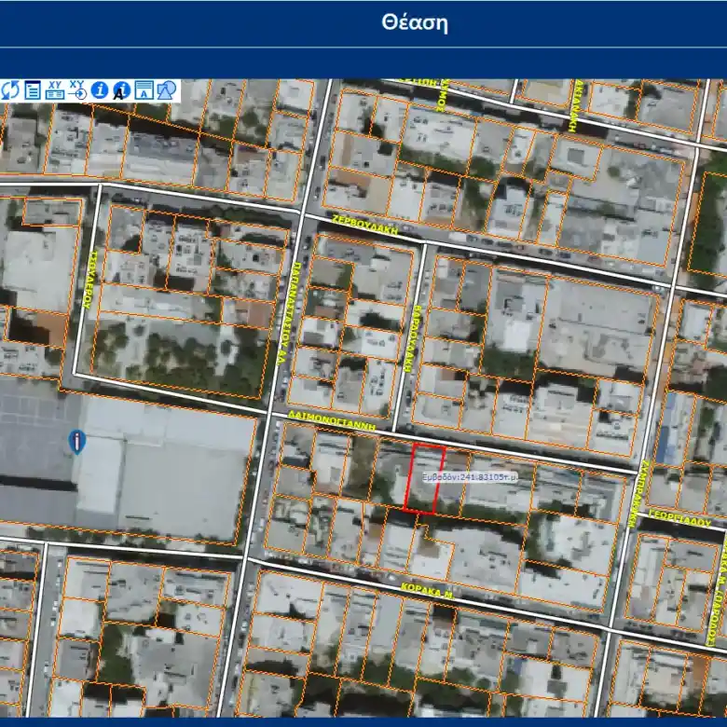
Task: Select the go-to XY coordinates arrow tool
Action: pyautogui.click(x=77, y=90)
